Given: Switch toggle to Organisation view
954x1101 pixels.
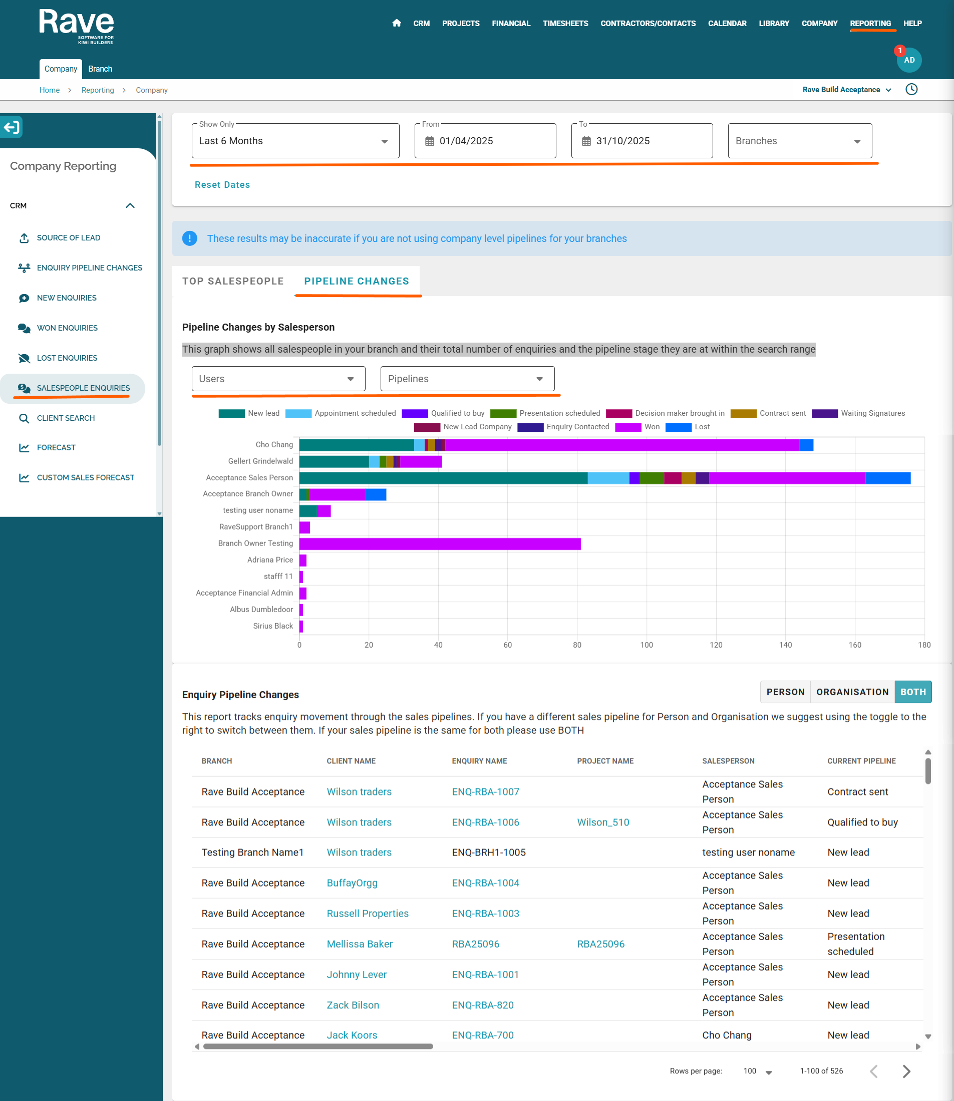Looking at the screenshot, I should pos(852,692).
